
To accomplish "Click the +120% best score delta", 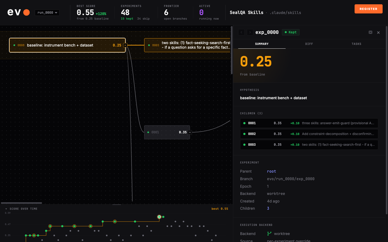I will (x=101, y=14).
